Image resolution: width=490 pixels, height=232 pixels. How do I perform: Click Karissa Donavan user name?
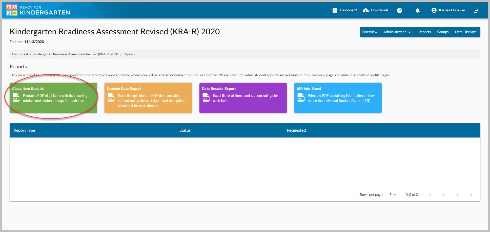coord(452,10)
